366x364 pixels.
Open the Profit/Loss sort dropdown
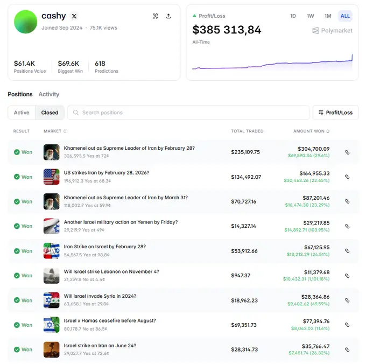click(x=335, y=113)
